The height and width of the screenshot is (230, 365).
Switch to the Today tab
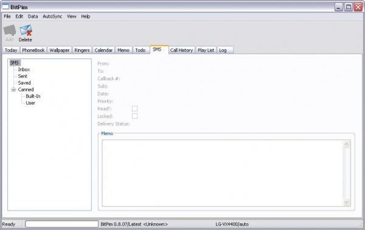[x=11, y=50]
